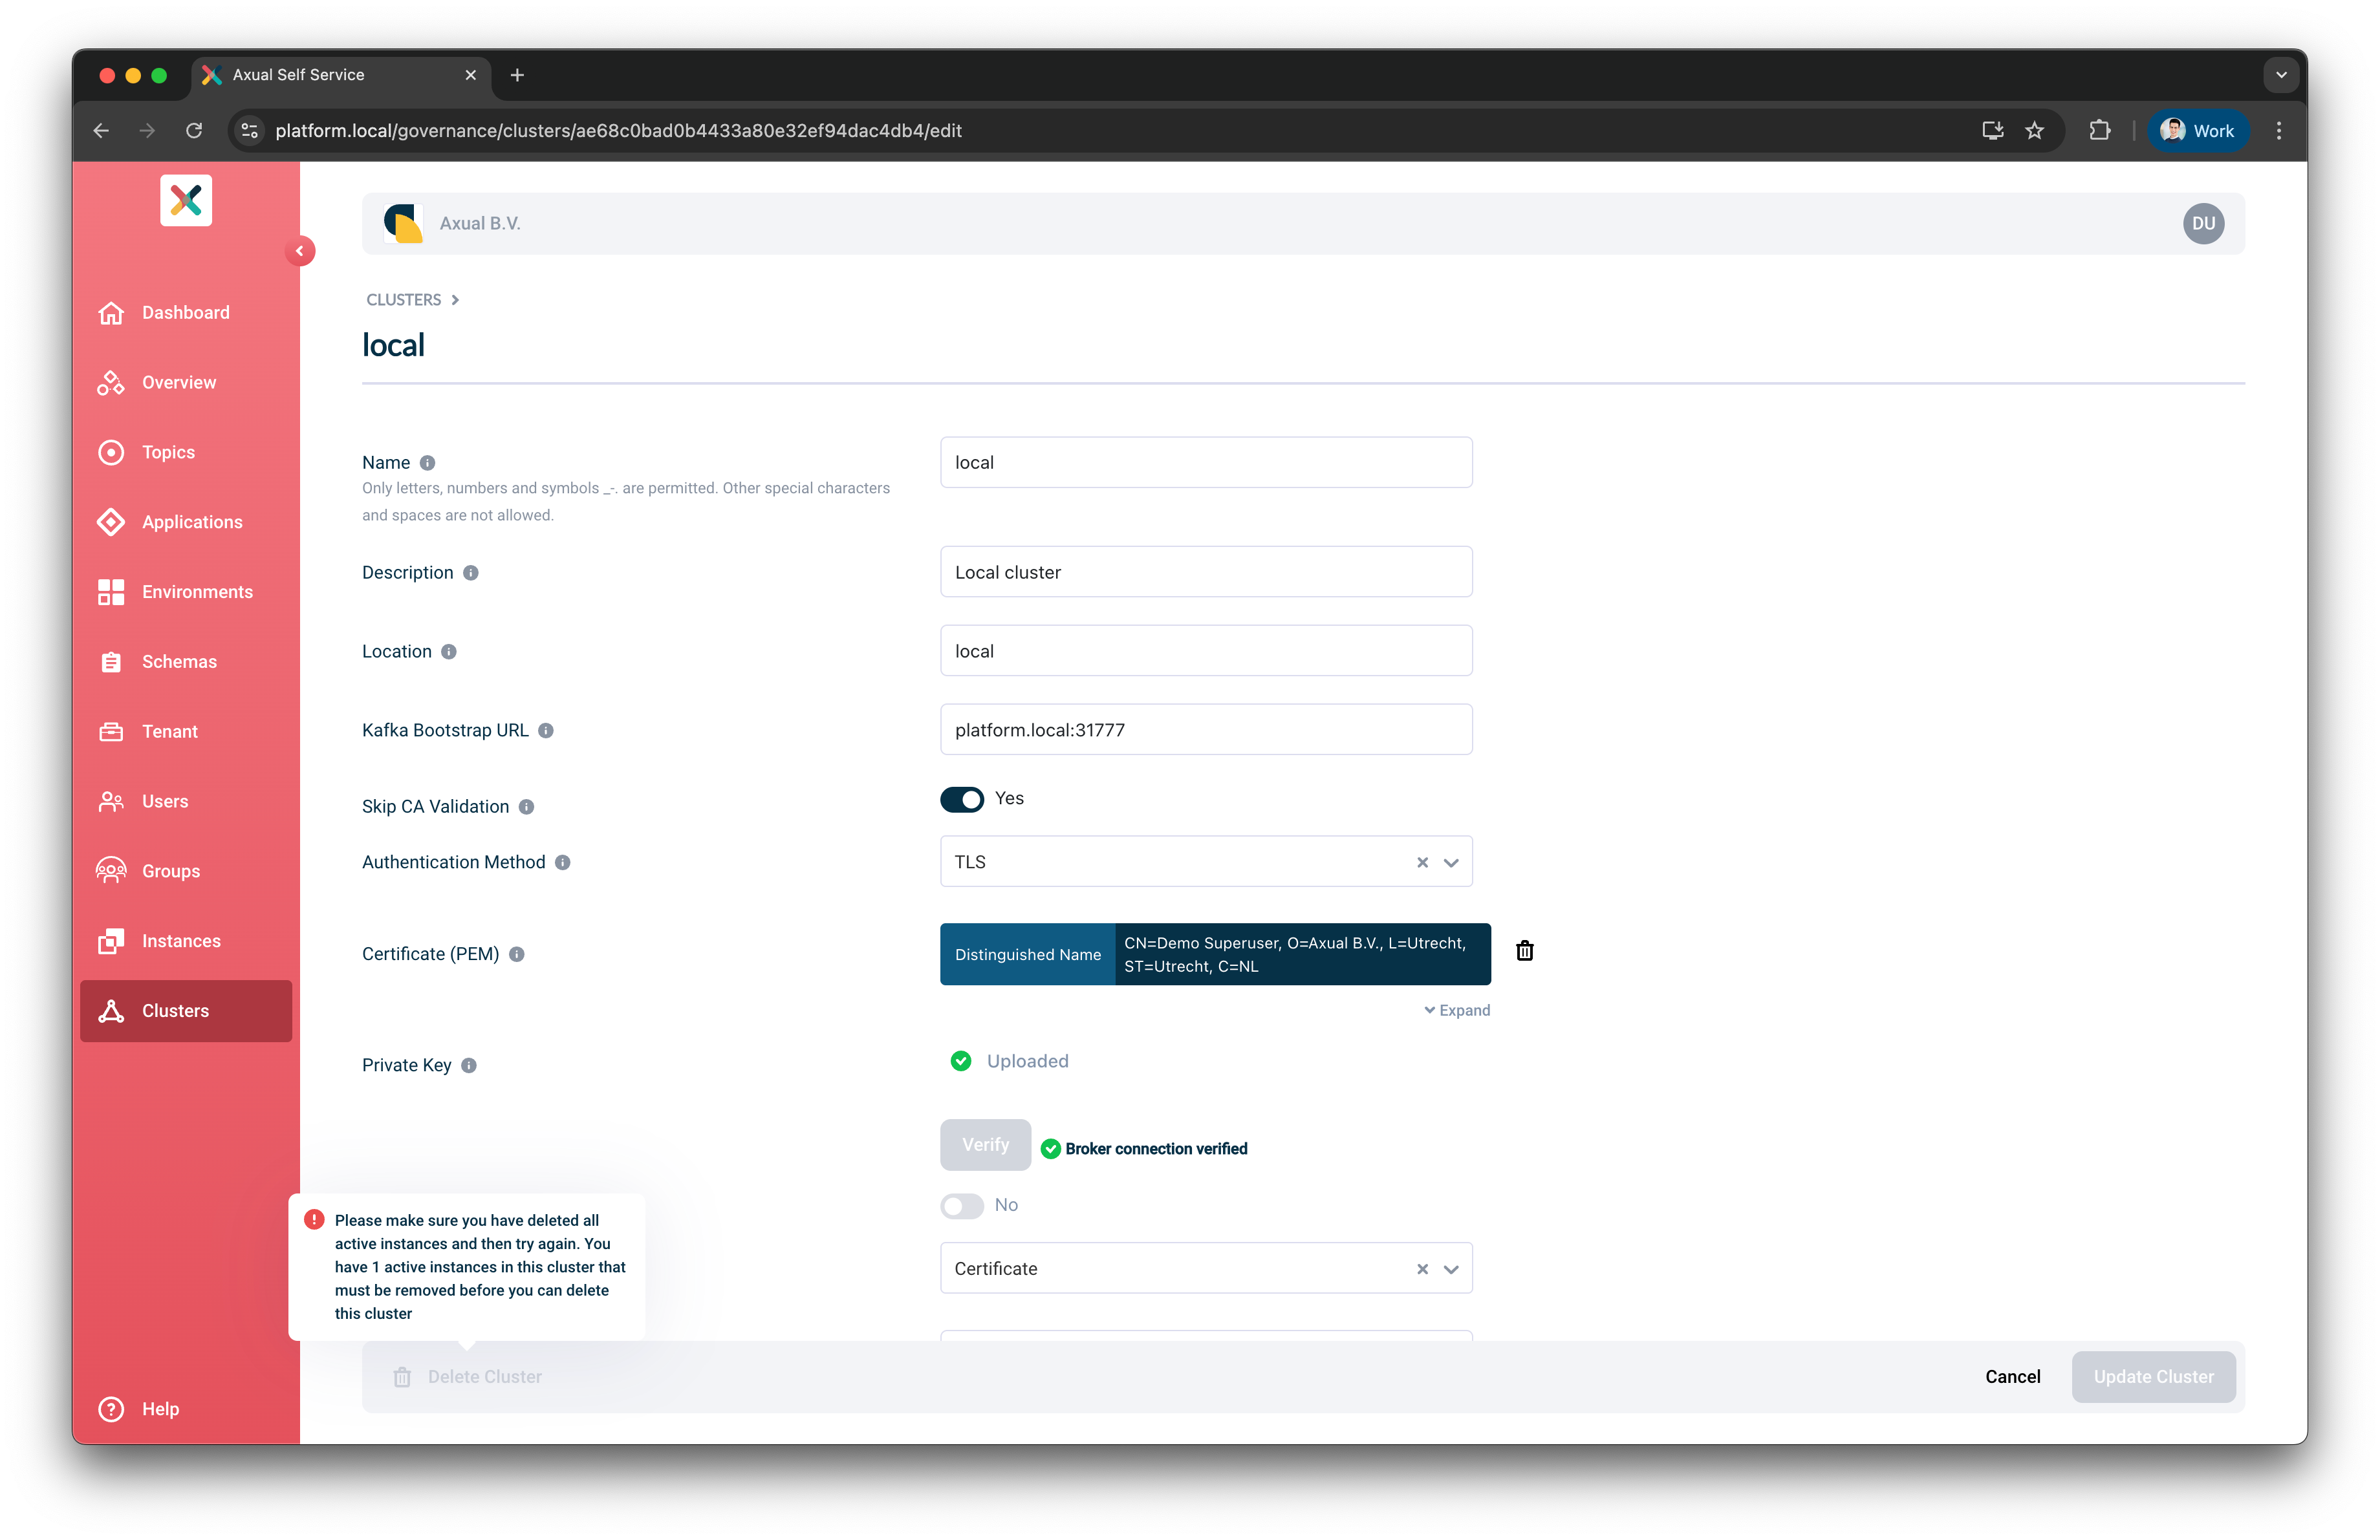Open the Authentication Method dropdown
This screenshot has width=2380, height=1540.
[x=1450, y=861]
